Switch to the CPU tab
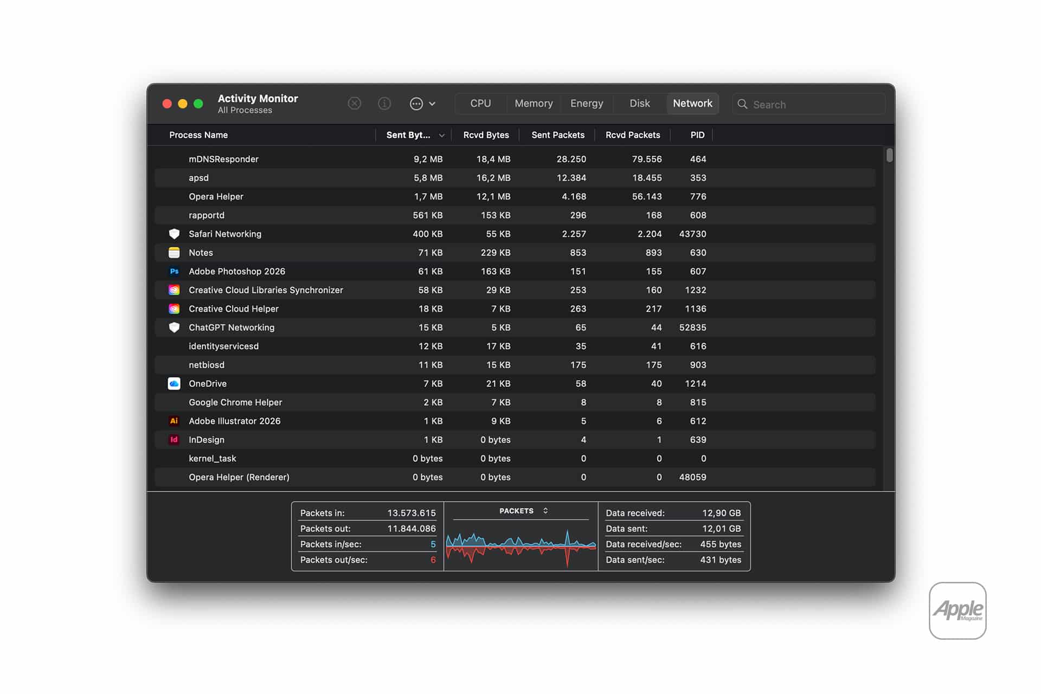This screenshot has width=1041, height=694. (x=480, y=104)
